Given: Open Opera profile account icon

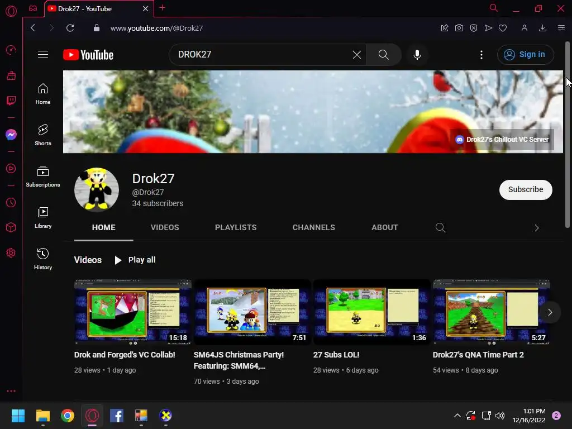Looking at the screenshot, I should [x=524, y=28].
